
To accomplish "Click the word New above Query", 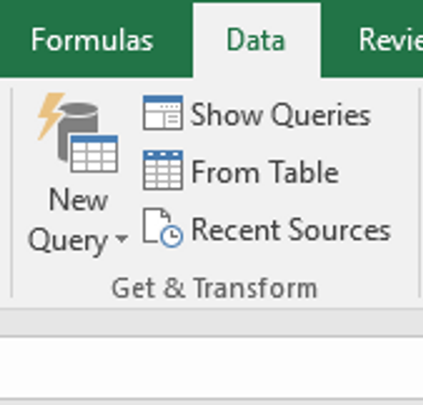I will click(x=78, y=200).
